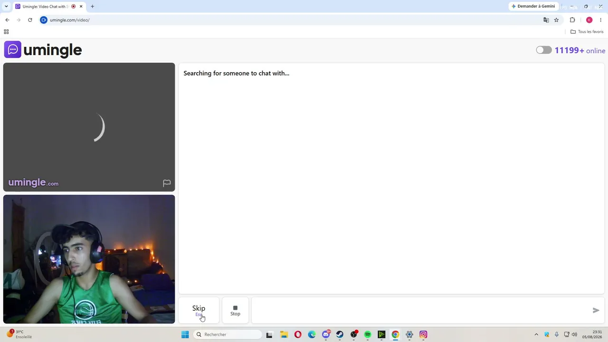Viewport: 608px width, 342px height.
Task: Click the Umingle logo
Action: [43, 50]
